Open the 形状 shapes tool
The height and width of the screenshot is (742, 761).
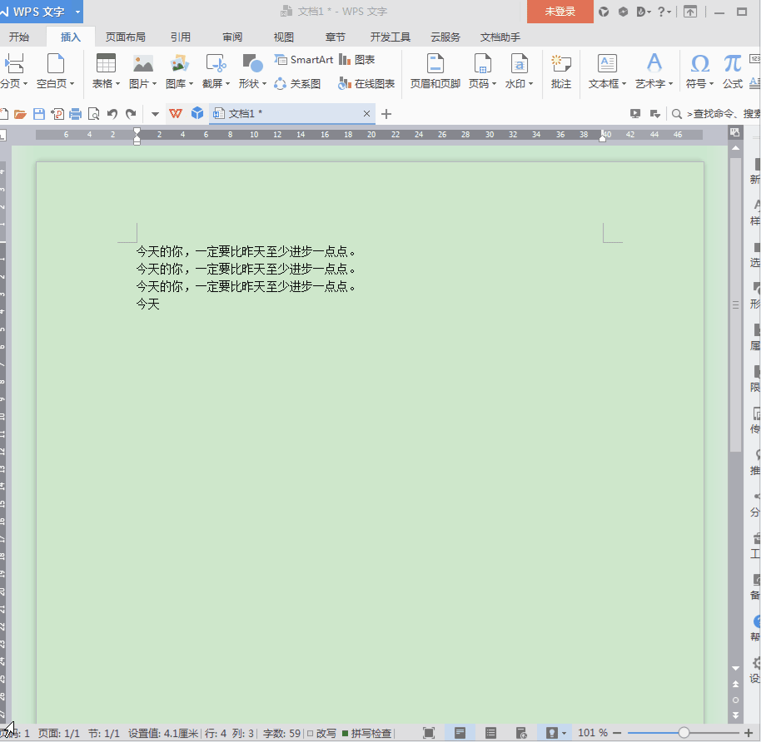(x=252, y=72)
